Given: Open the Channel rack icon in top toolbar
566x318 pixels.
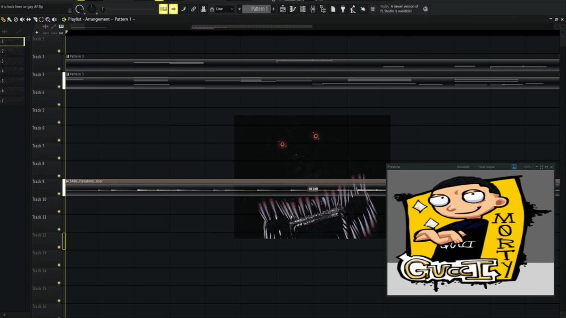Looking at the screenshot, I should [303, 9].
